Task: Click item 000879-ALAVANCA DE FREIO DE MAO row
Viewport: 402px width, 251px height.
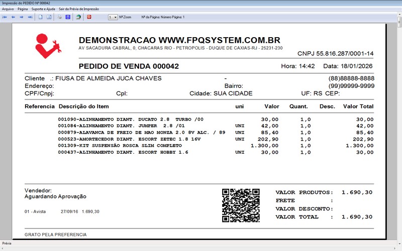Action: pyautogui.click(x=216, y=133)
